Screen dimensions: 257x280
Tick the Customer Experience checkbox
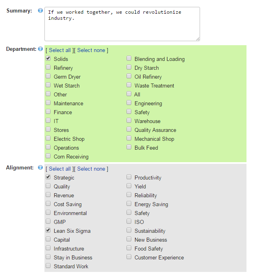(x=129, y=257)
